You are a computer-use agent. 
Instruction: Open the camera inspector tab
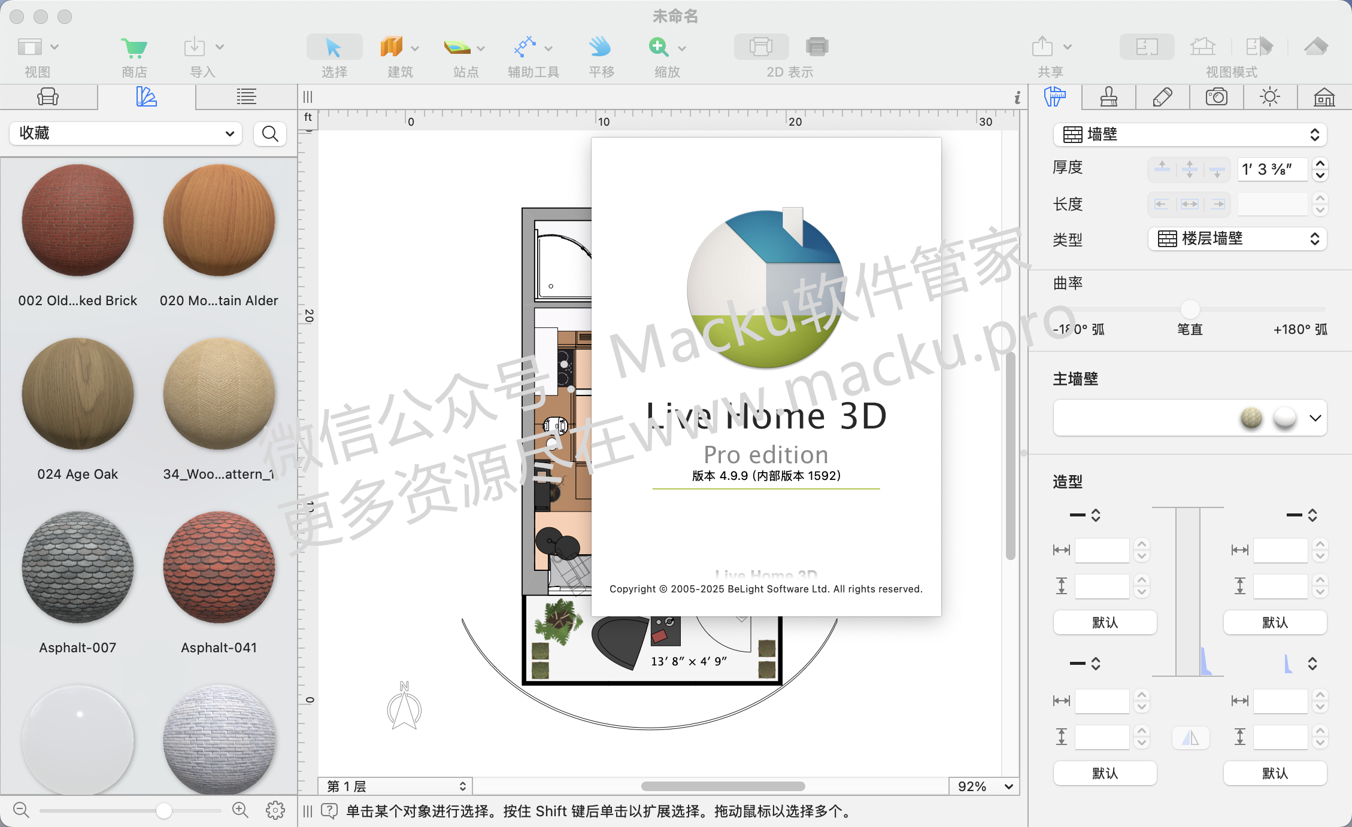(1217, 97)
